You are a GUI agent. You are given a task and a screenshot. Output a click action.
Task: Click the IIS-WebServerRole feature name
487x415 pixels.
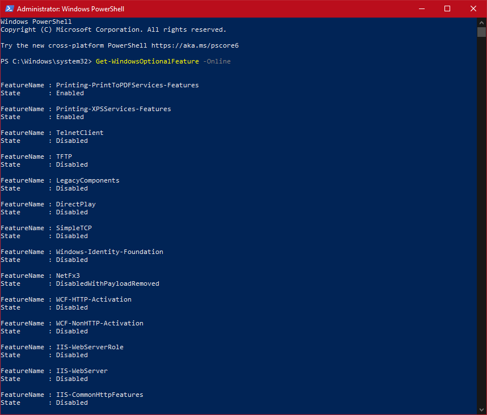click(x=90, y=346)
